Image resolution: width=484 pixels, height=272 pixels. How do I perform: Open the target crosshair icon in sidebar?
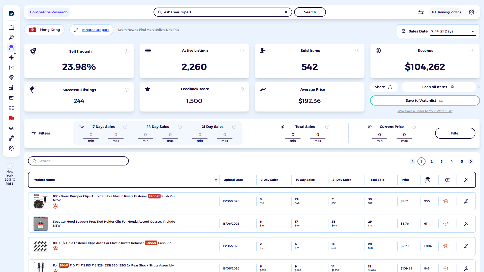(11, 57)
